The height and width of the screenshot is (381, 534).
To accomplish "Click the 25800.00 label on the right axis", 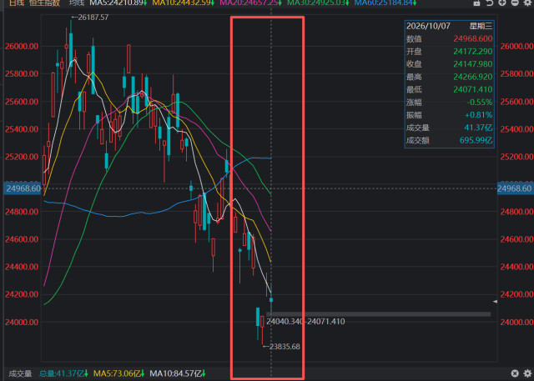I will (516, 74).
